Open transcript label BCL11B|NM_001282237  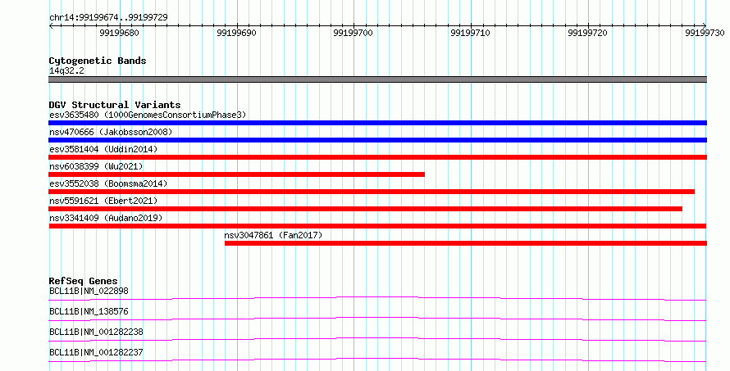pyautogui.click(x=96, y=352)
